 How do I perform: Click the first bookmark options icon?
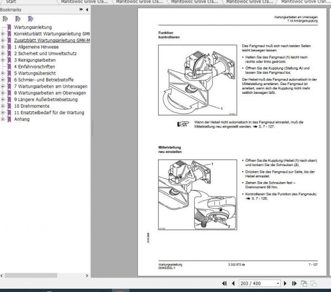pos(5,19)
